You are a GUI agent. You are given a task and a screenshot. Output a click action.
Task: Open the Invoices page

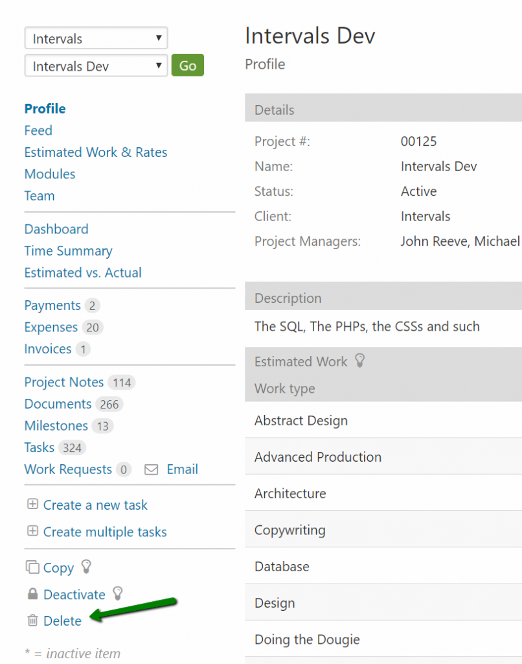click(x=48, y=349)
